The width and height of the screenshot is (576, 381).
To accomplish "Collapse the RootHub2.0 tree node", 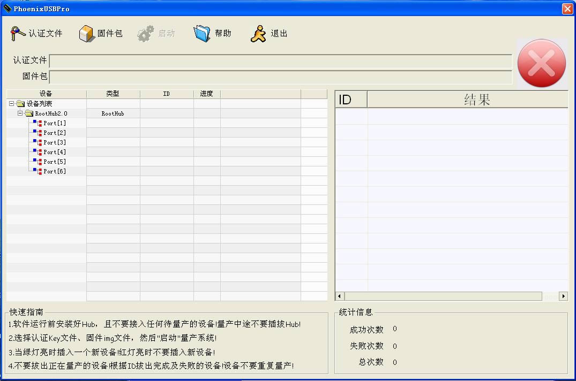I will pos(20,113).
